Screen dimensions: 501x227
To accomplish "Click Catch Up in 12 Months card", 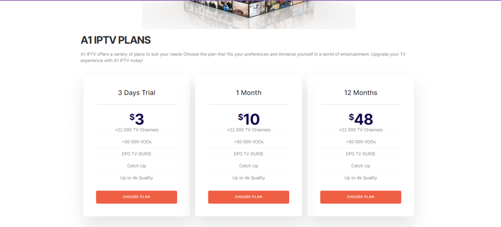I will pyautogui.click(x=361, y=166).
